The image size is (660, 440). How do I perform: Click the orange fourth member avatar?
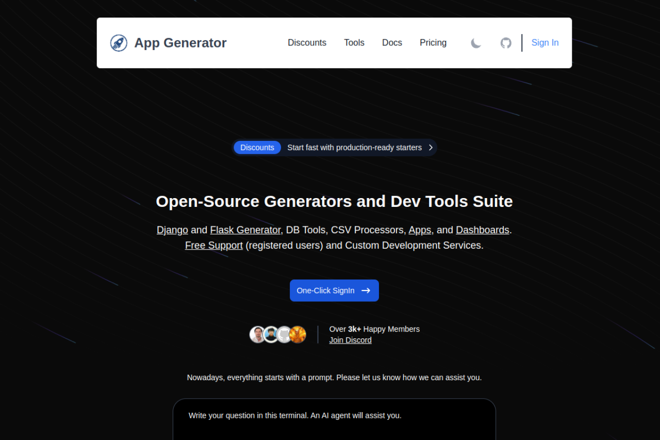coord(298,334)
